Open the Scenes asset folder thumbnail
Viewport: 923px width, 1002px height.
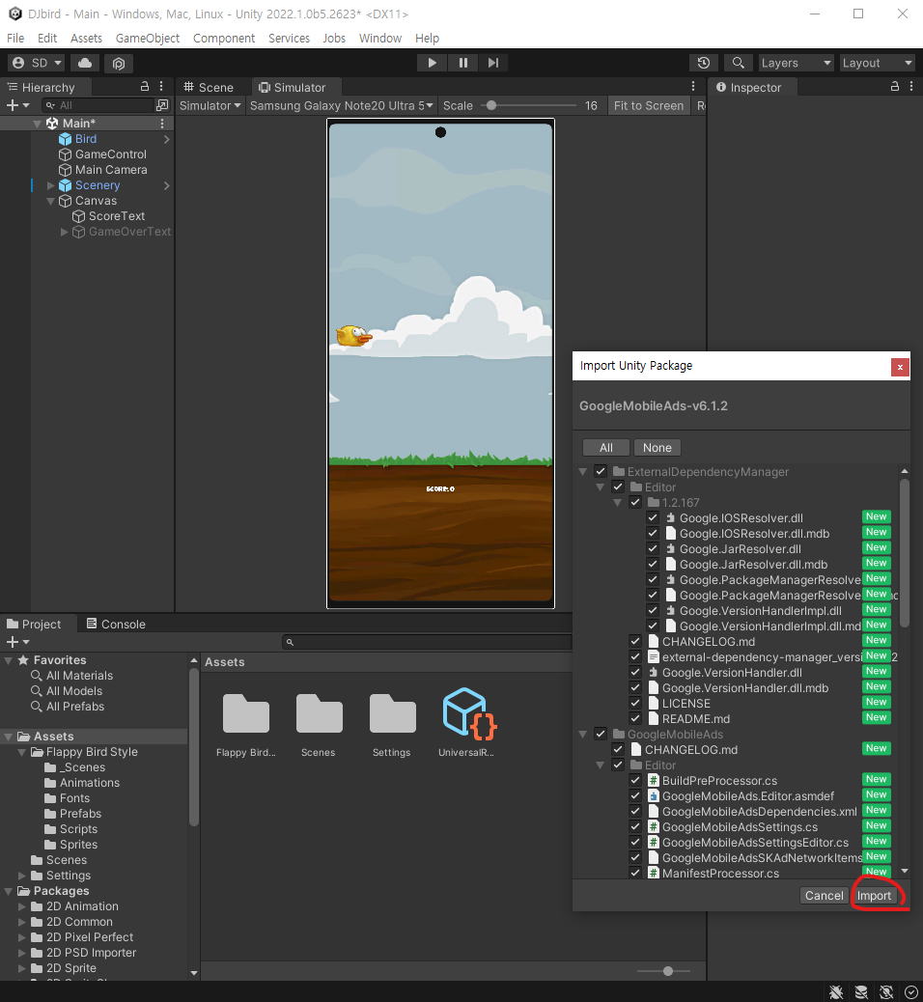point(319,713)
